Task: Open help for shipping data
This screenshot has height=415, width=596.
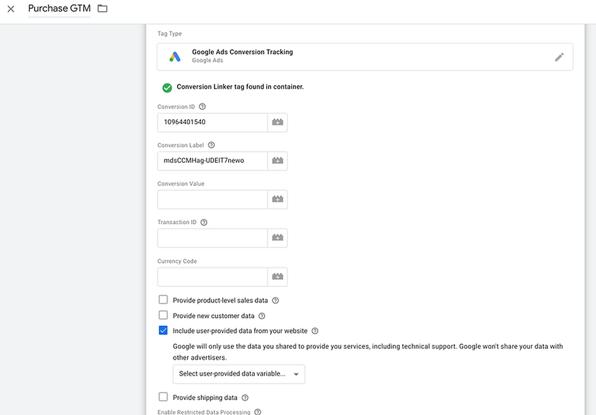Action: (x=245, y=397)
